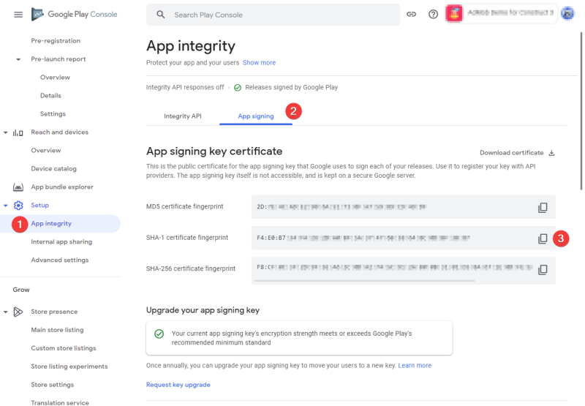Open the hamburger navigation menu
The width and height of the screenshot is (585, 406).
click(18, 15)
